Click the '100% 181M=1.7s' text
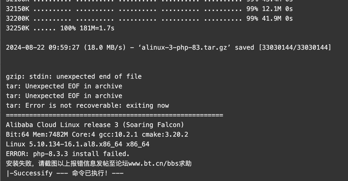The width and height of the screenshot is (348, 181). coord(87,28)
